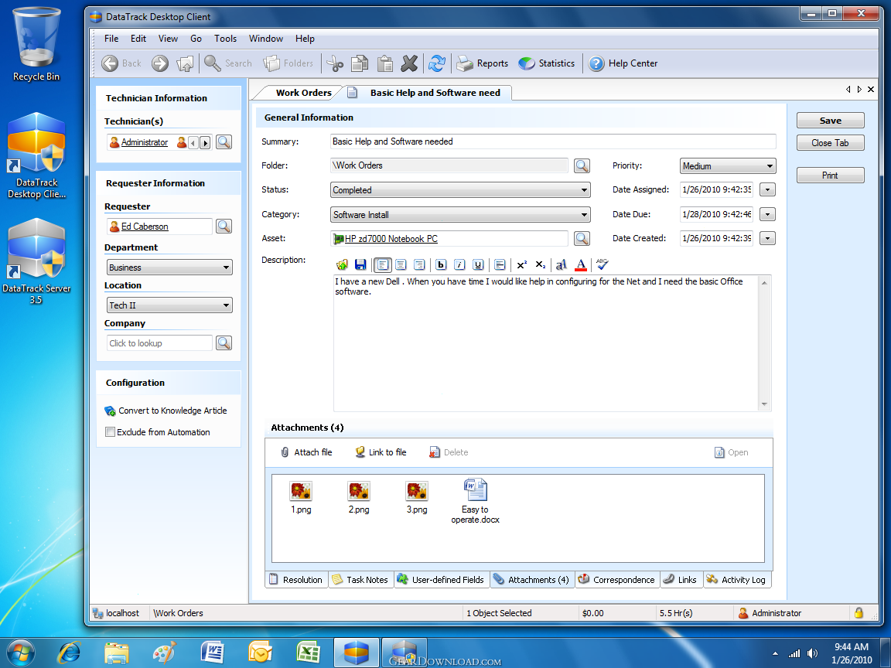Open Statistics from the toolbar
The image size is (891, 668).
pyautogui.click(x=547, y=63)
